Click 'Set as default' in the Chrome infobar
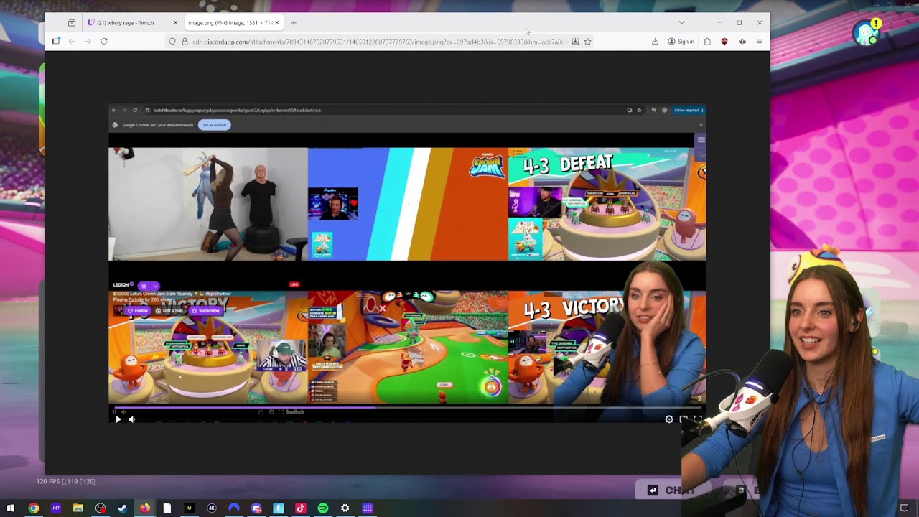Viewport: 919px width, 517px height. 214,125
